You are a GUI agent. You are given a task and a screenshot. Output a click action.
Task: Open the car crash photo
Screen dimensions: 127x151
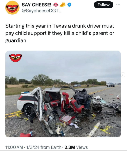coord(63,94)
